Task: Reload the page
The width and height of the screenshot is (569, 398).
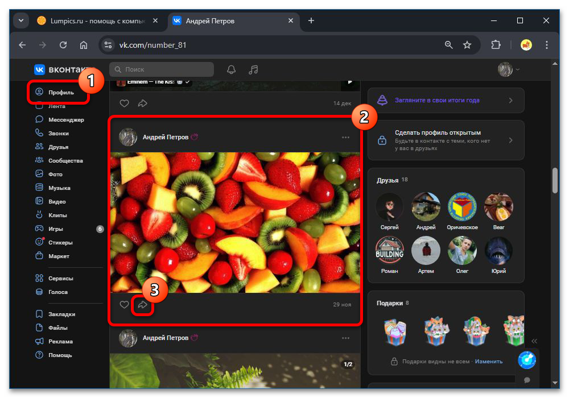Action: [63, 45]
